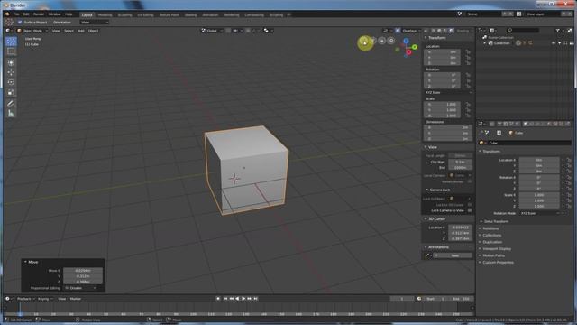Open the File menu
Viewport: 577px width, 325px height.
[16, 14]
